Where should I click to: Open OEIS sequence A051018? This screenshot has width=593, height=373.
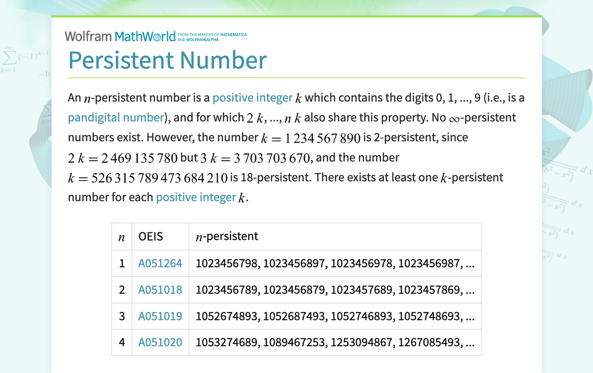coord(160,290)
